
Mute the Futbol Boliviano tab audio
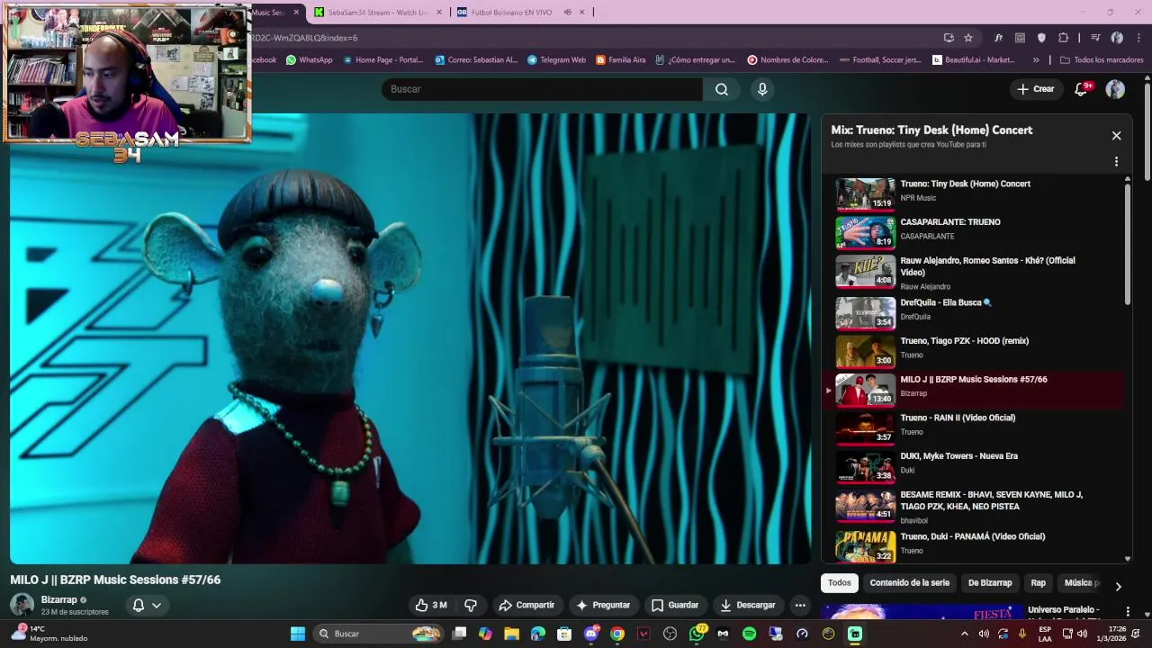coord(567,13)
